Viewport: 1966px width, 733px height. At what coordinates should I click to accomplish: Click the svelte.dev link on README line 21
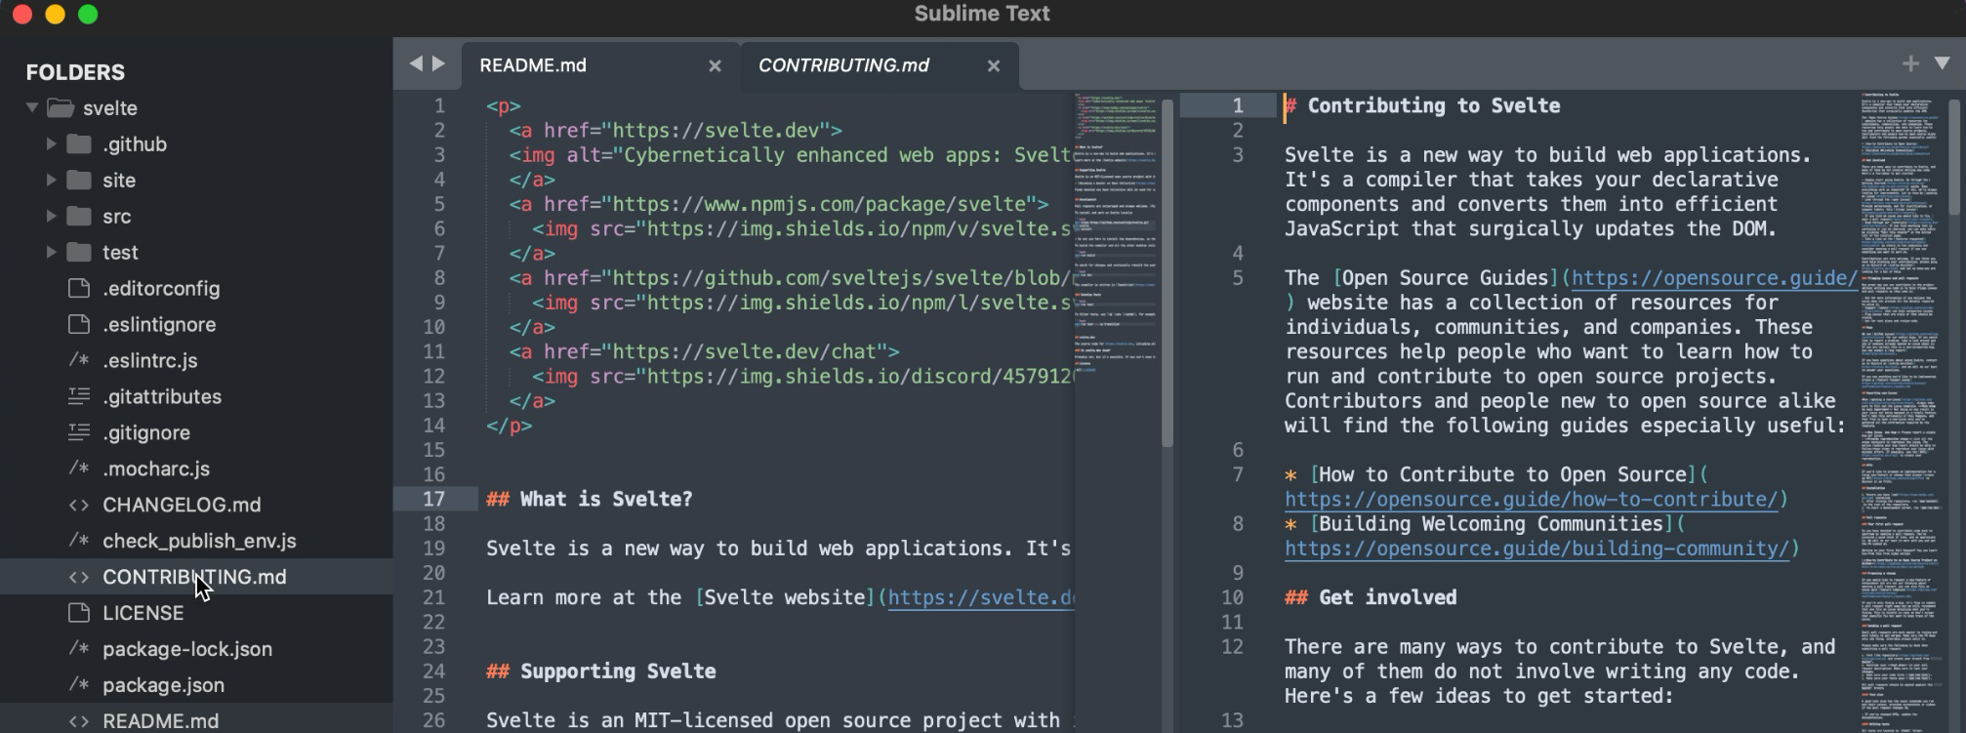click(x=981, y=597)
